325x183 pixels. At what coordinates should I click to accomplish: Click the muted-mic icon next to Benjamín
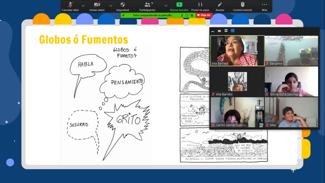(267, 64)
